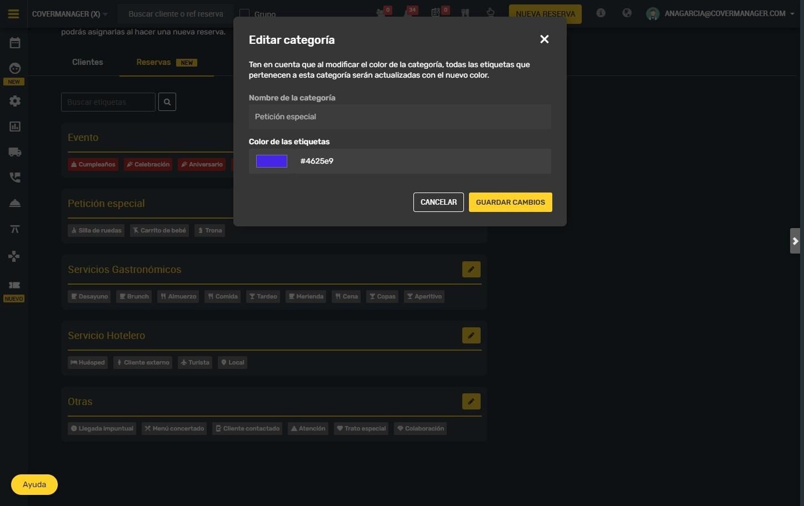804x506 pixels.
Task: Expand the right side panel arrow
Action: [x=795, y=241]
